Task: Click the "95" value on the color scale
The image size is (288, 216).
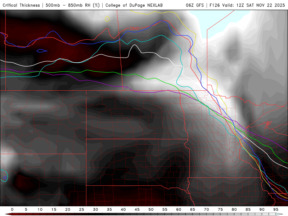Action: point(276,210)
